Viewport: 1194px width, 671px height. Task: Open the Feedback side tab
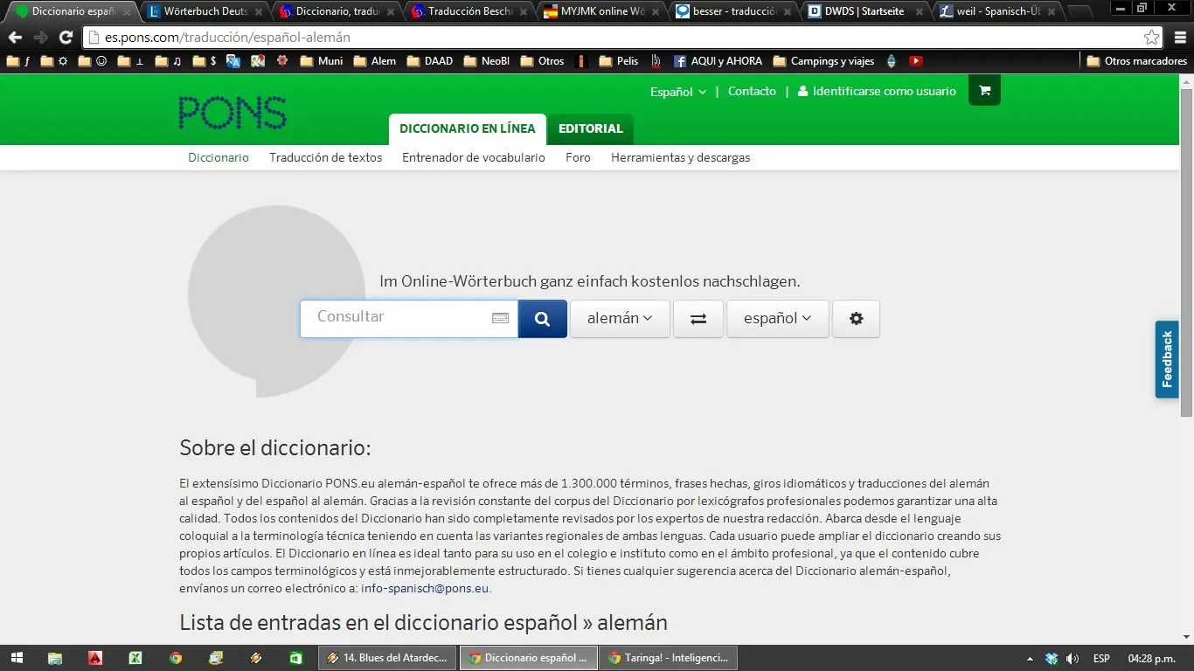click(1167, 359)
